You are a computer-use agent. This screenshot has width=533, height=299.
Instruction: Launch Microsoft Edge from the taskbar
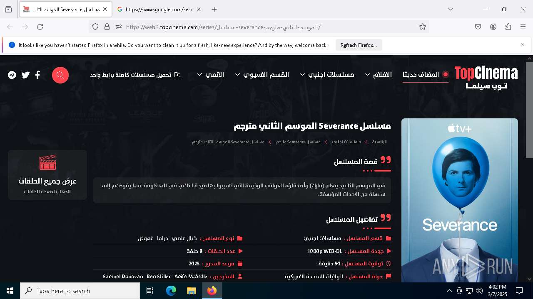171,291
